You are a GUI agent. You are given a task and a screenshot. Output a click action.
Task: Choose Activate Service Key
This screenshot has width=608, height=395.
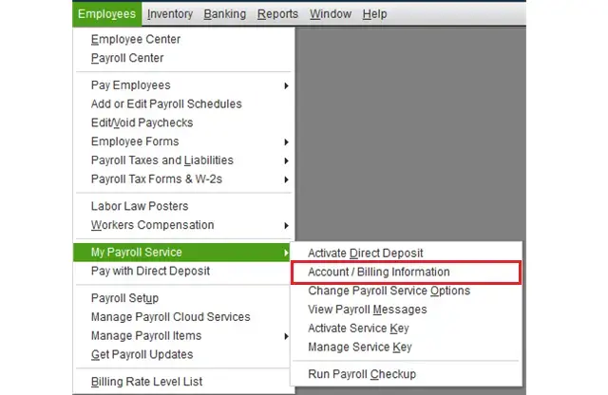click(358, 329)
